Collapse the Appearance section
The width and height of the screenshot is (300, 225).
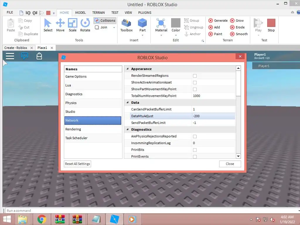tap(127, 69)
